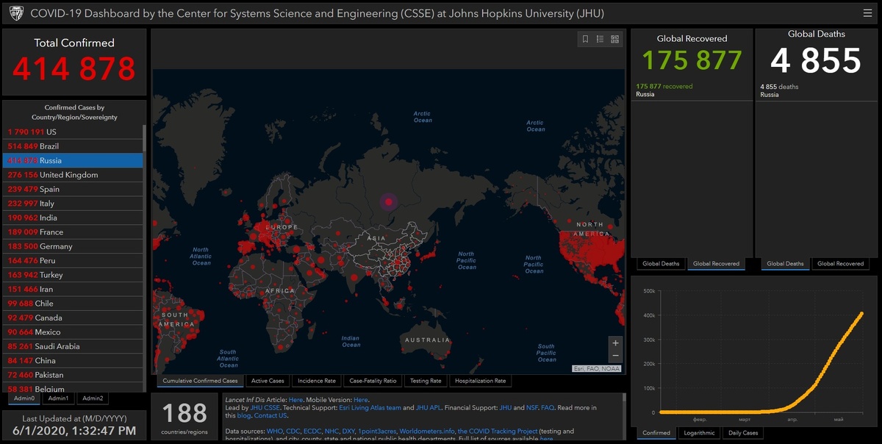Select United Kingdom in the confirmed cases list

coord(73,175)
